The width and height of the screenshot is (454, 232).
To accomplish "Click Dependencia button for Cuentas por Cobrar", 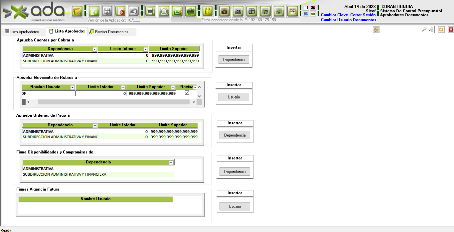I will (x=234, y=60).
